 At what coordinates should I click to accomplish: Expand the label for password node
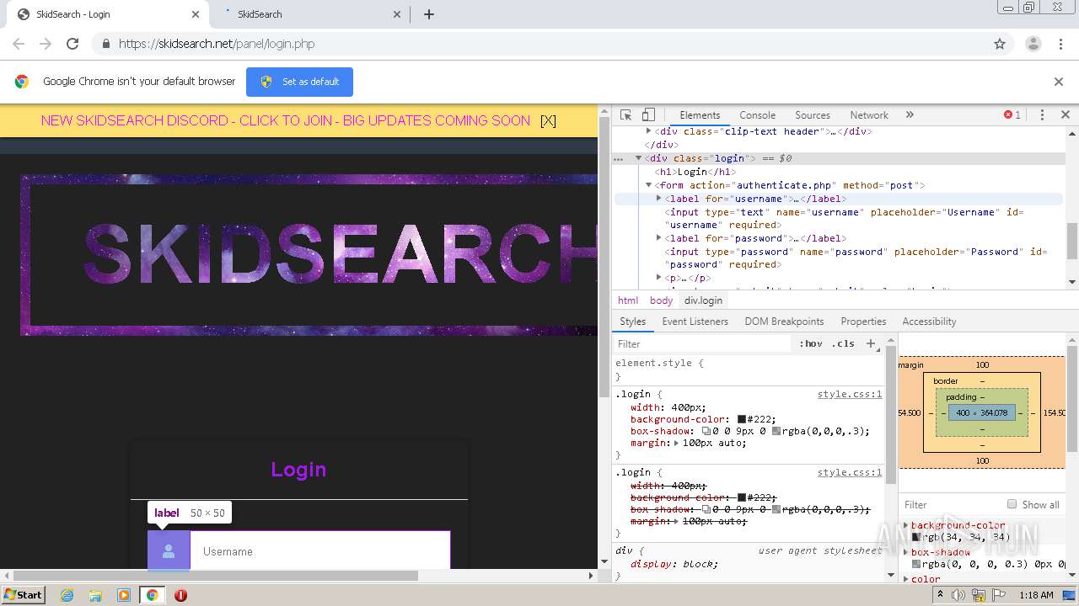point(659,238)
